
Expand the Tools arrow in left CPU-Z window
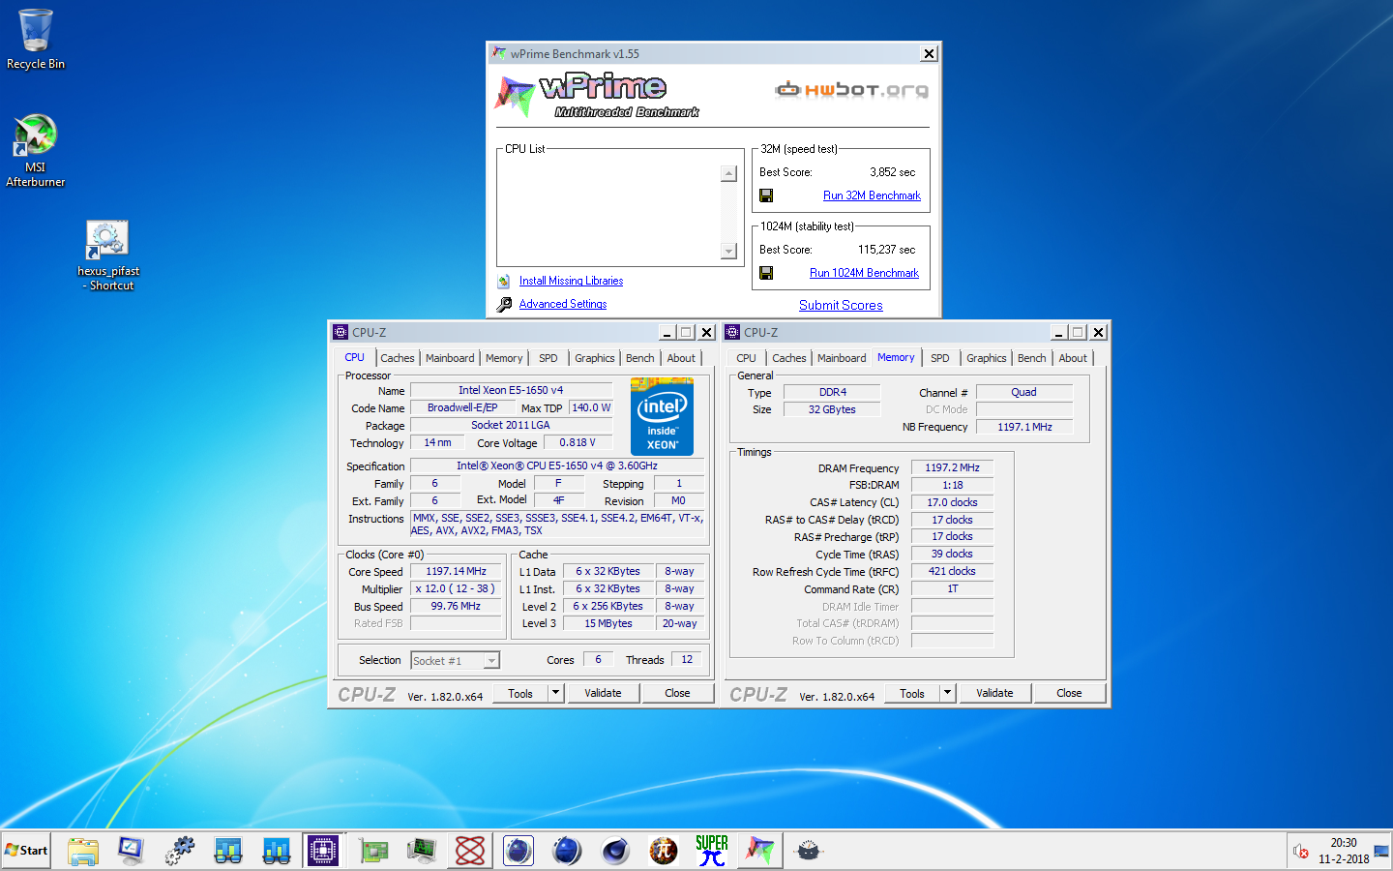pyautogui.click(x=555, y=693)
